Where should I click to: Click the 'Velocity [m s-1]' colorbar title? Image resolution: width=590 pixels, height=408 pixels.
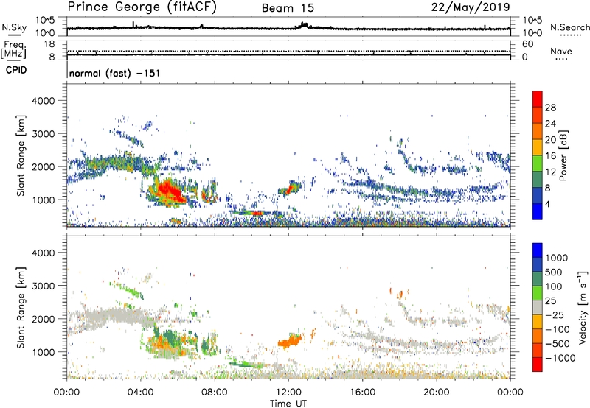583,307
